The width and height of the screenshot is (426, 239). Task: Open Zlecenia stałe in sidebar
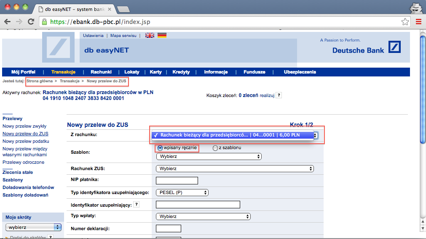click(18, 172)
